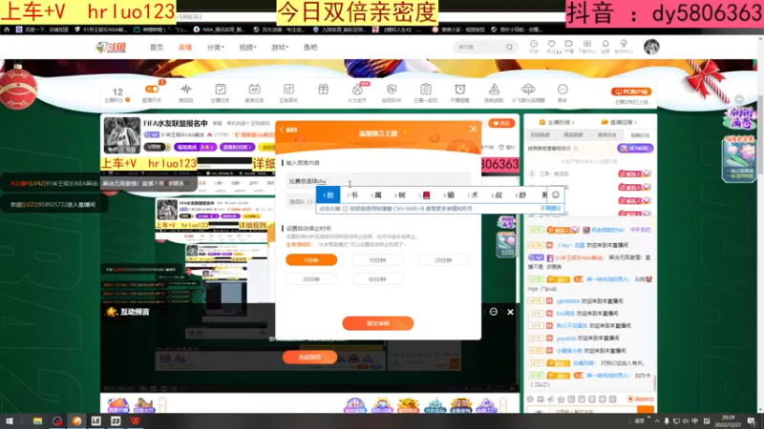
Task: Choose IME candidate 9 舒
Action: pos(520,195)
